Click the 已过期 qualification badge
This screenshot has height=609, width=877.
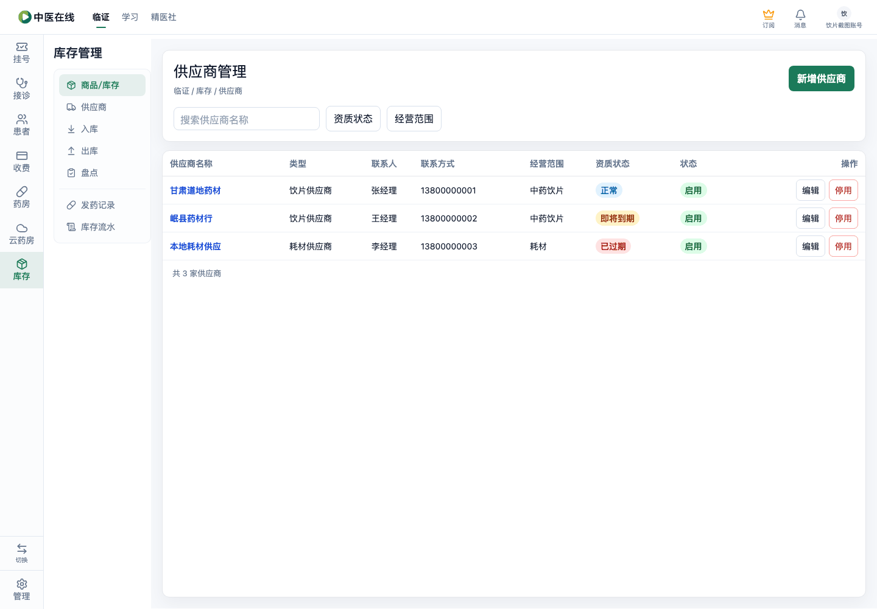pyautogui.click(x=613, y=246)
